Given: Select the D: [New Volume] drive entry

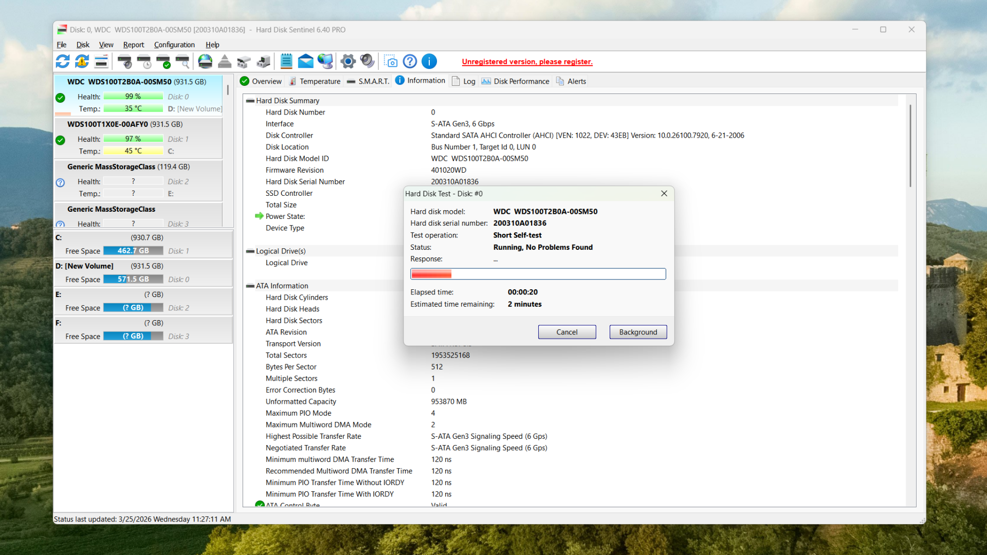Looking at the screenshot, I should point(143,273).
